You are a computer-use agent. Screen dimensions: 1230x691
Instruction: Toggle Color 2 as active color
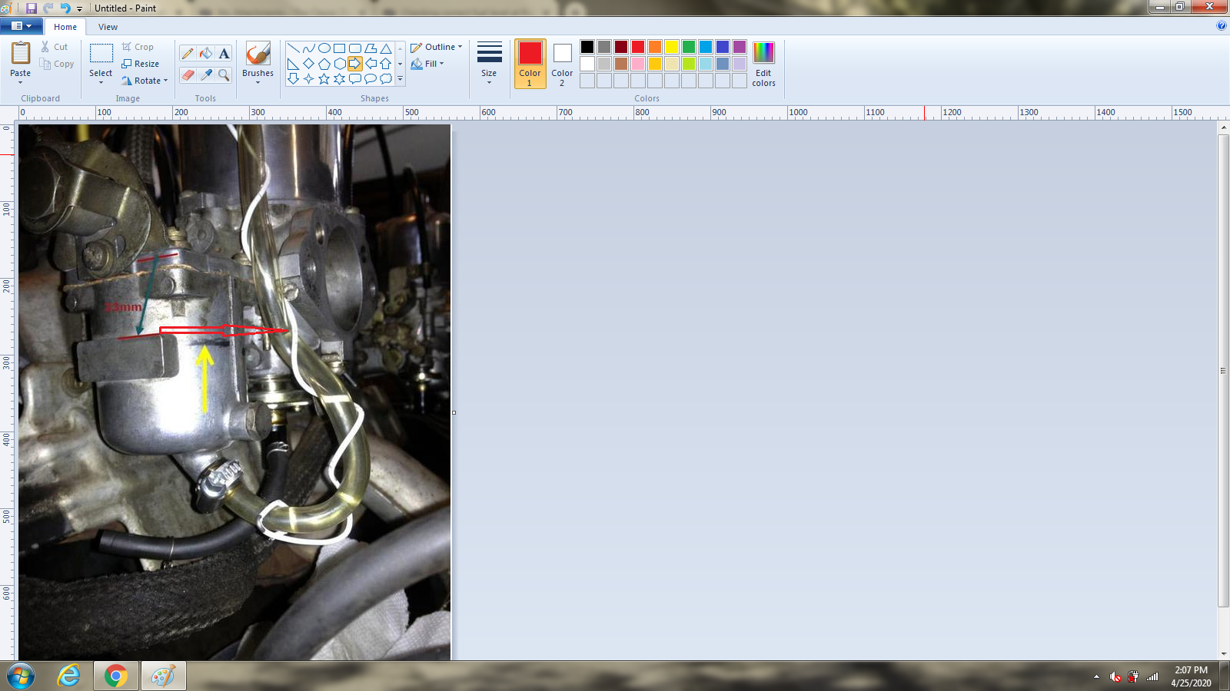pos(562,64)
